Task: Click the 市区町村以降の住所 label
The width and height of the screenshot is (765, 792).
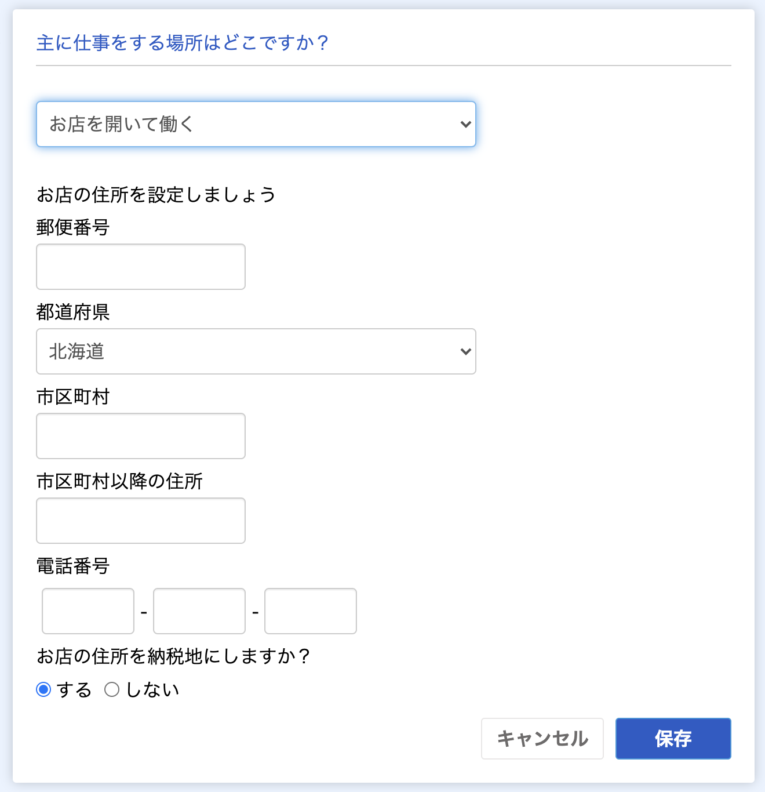Action: [x=119, y=481]
